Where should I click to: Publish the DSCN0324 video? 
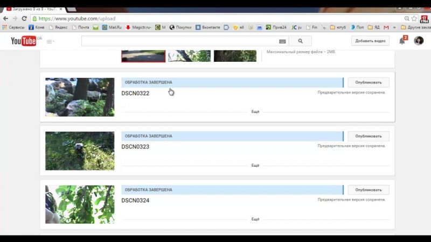point(368,190)
